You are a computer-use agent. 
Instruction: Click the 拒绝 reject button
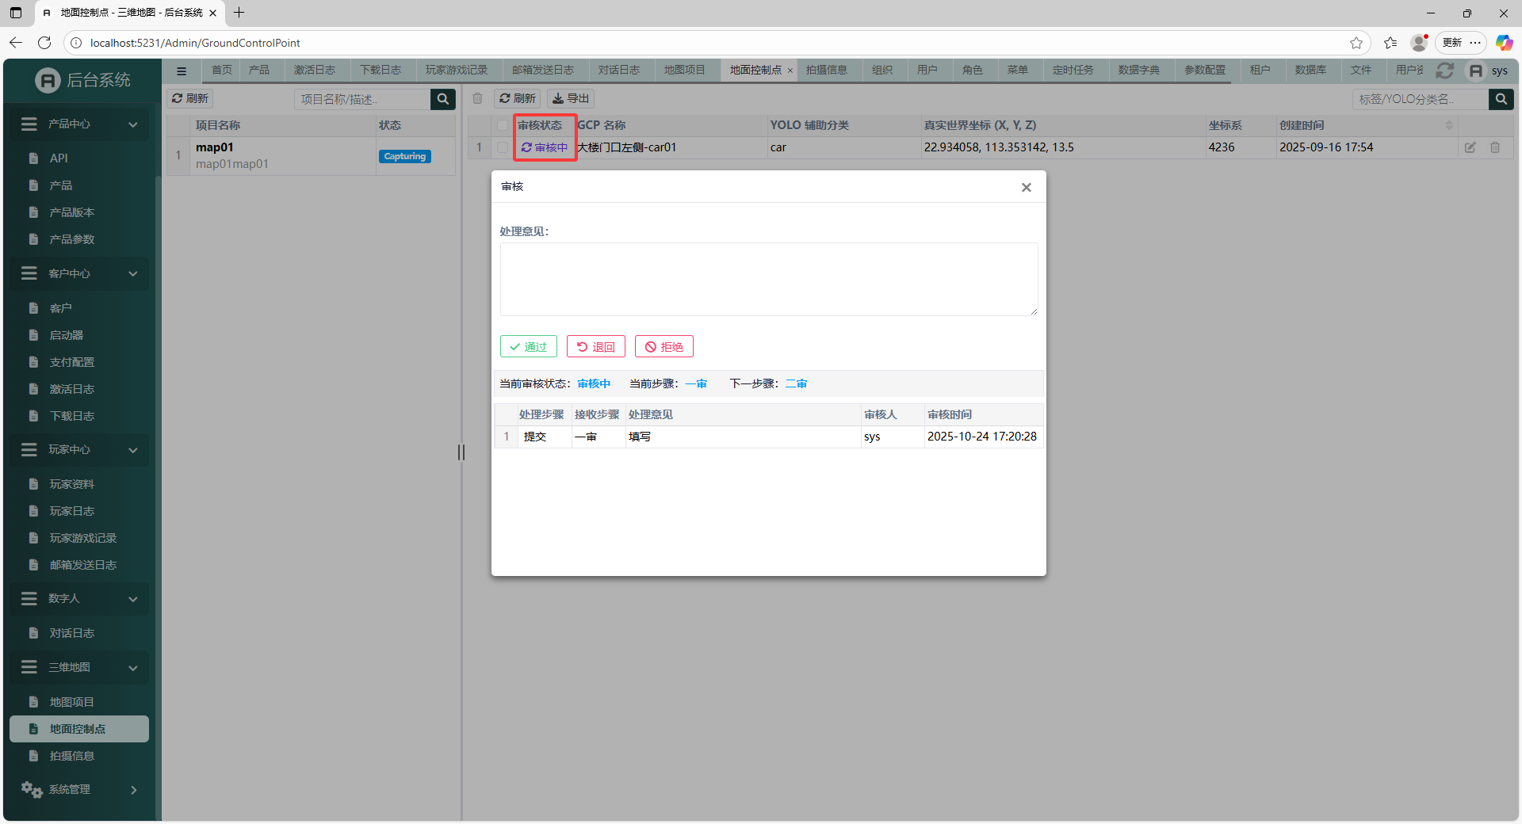tap(663, 347)
